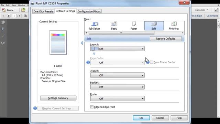Open the File menu in Acrobat

(x=2, y=5)
